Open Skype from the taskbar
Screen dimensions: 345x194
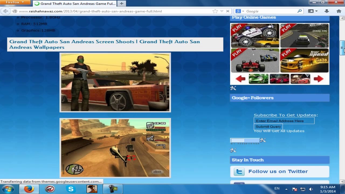click(71, 189)
